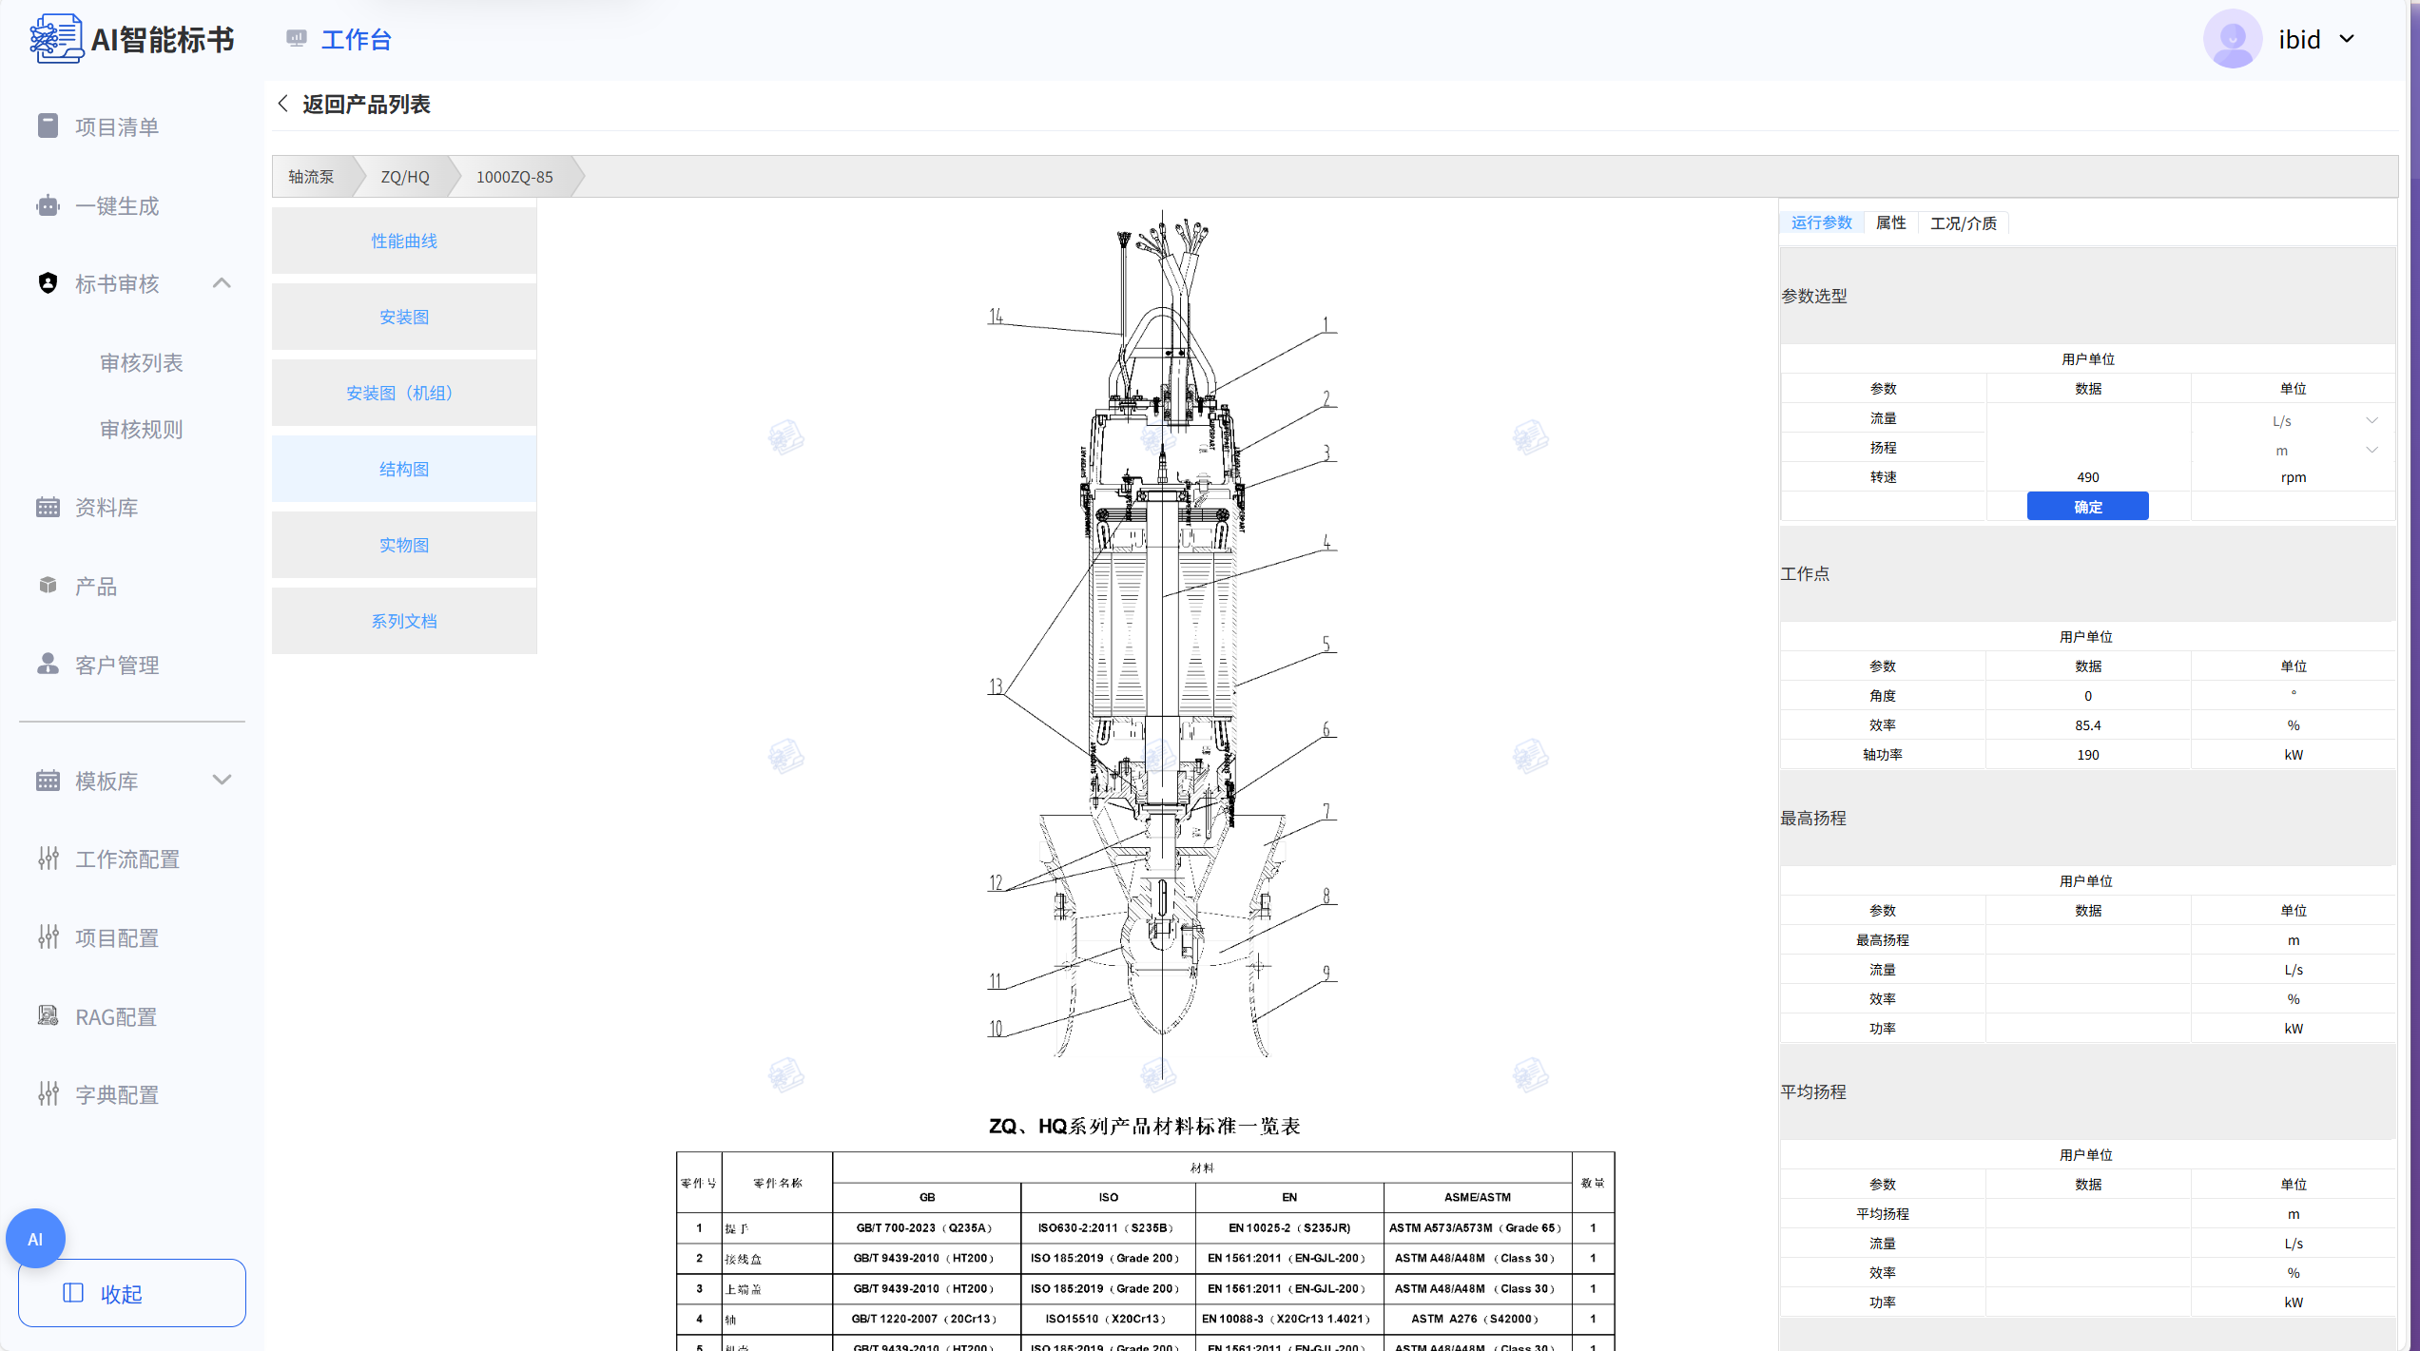
Task: Click the 最高扬程 section heading
Action: coord(1813,818)
